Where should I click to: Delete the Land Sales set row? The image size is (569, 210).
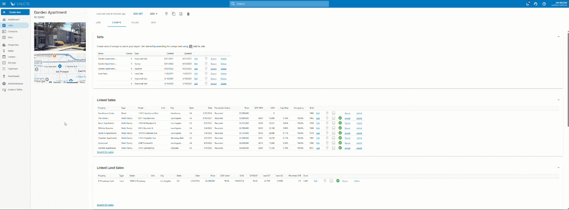(223, 74)
